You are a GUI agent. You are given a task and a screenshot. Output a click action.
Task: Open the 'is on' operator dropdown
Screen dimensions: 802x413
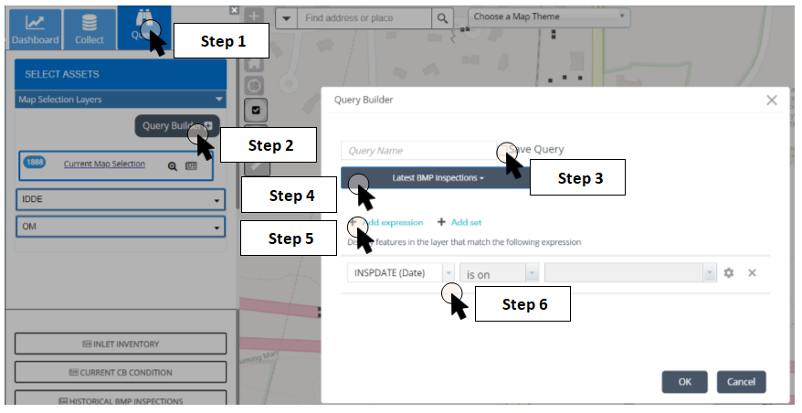pos(499,273)
